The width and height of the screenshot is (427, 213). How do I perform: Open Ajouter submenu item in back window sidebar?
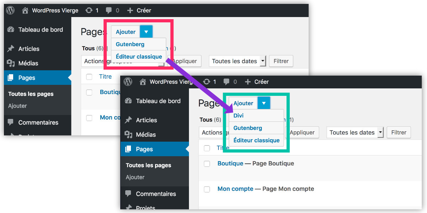pos(17,106)
